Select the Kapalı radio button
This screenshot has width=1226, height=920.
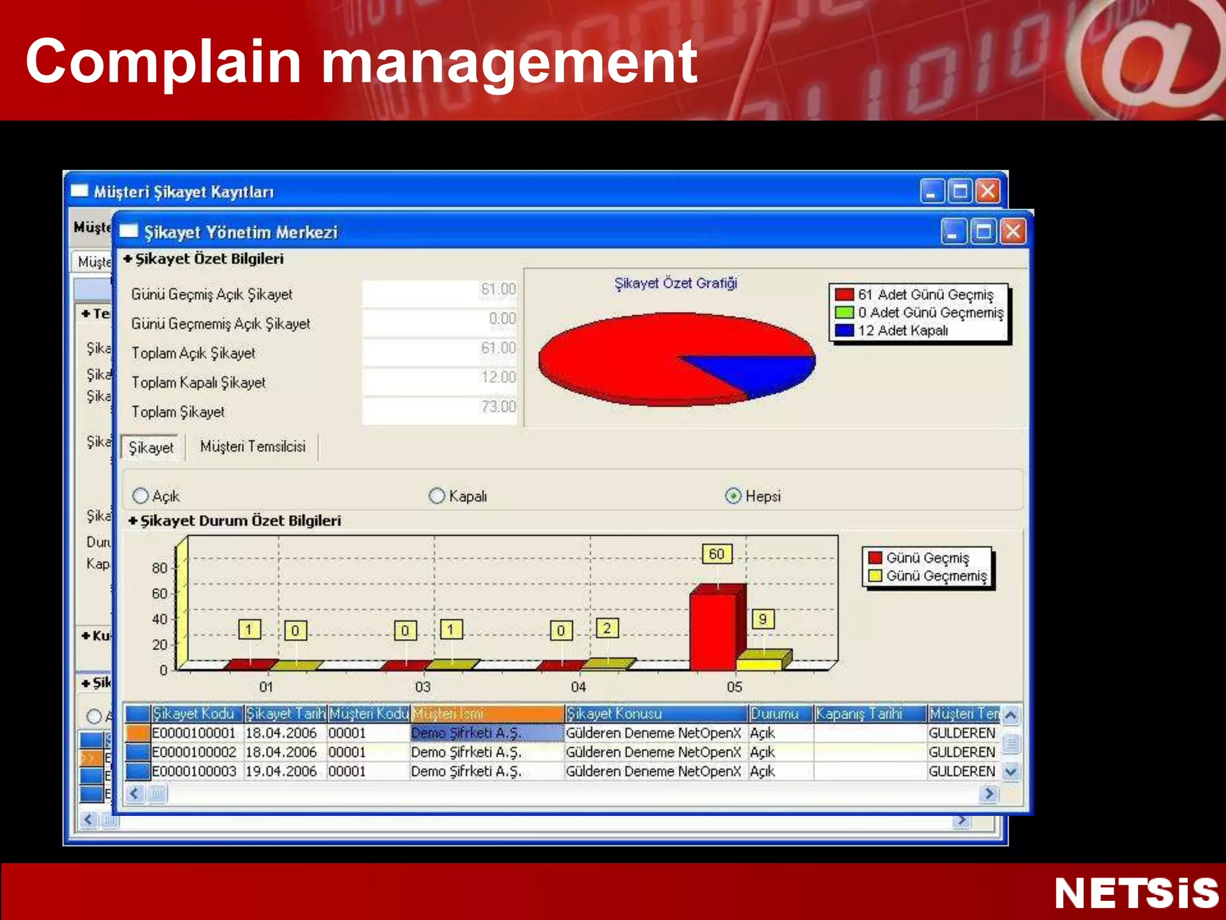coord(437,496)
